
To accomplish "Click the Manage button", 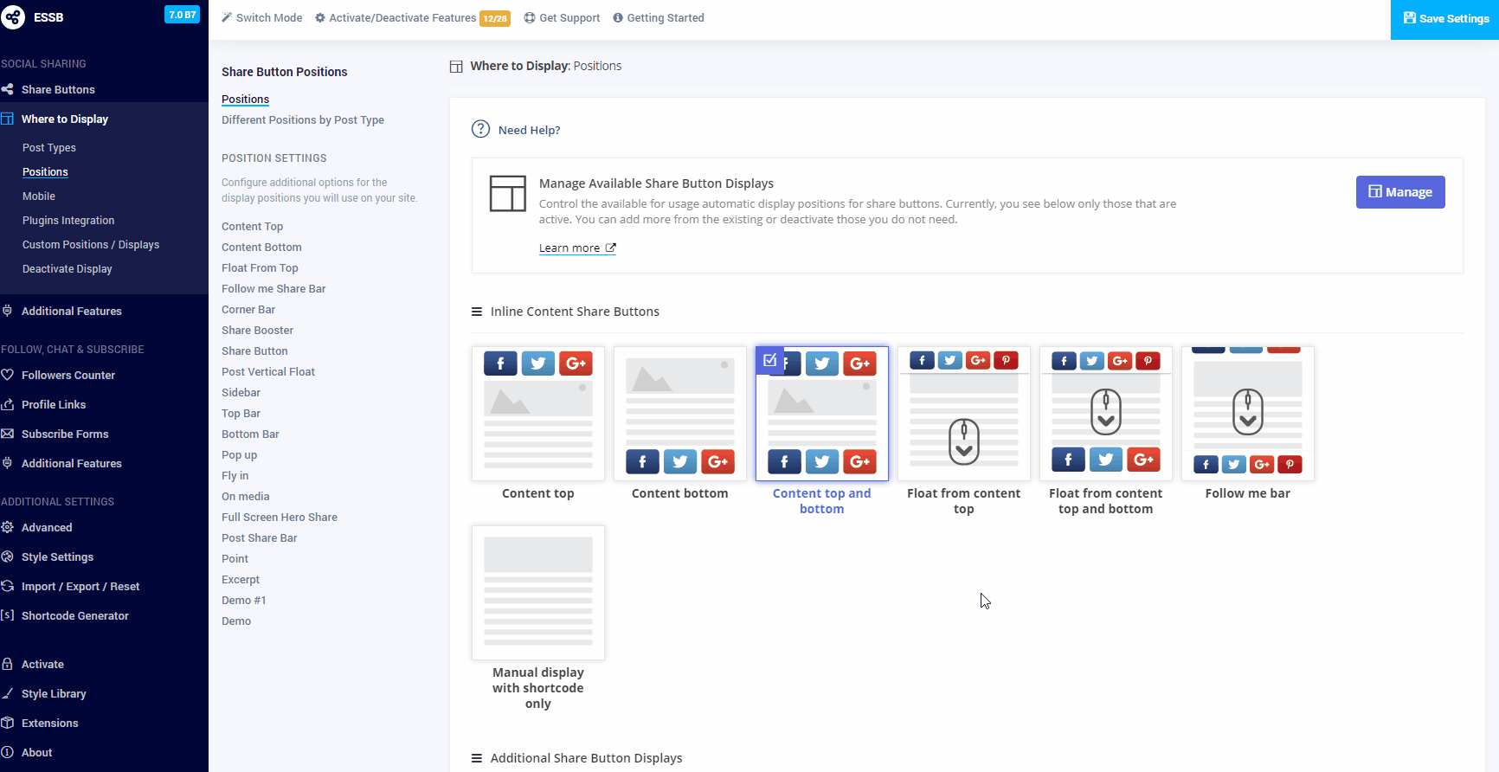I will click(1399, 192).
